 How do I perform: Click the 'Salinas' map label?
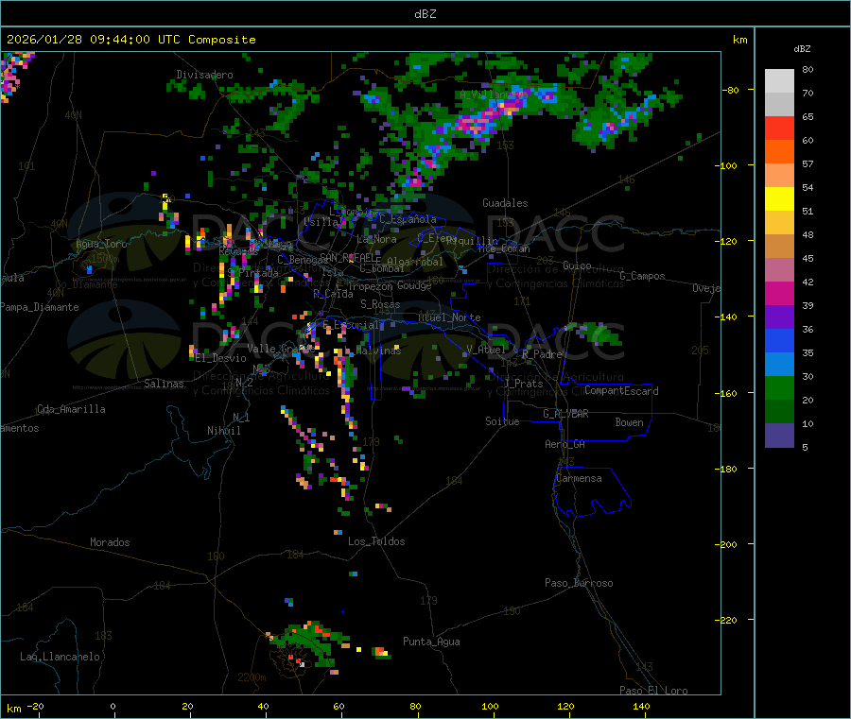coord(164,384)
